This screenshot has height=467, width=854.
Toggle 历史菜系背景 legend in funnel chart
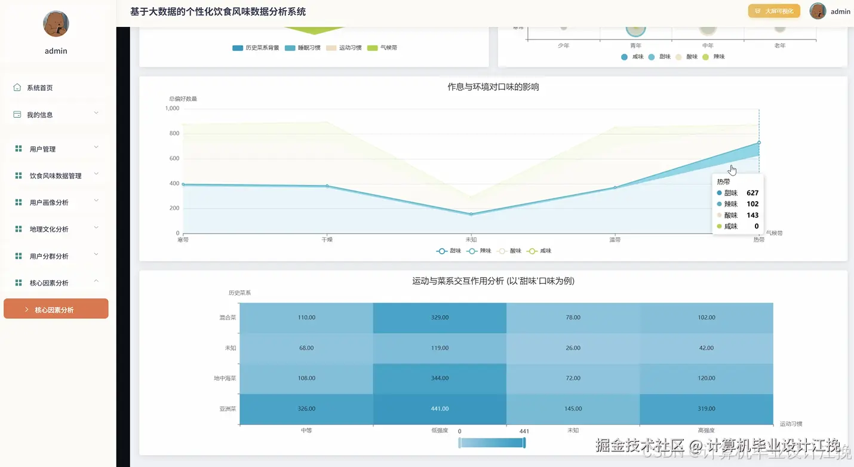(x=256, y=48)
